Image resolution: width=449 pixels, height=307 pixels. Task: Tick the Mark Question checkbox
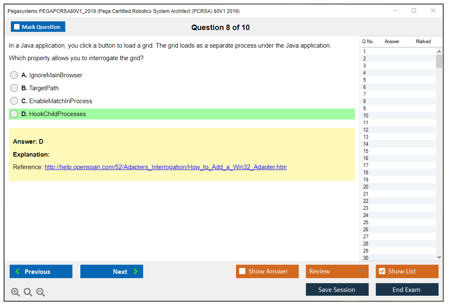(17, 27)
